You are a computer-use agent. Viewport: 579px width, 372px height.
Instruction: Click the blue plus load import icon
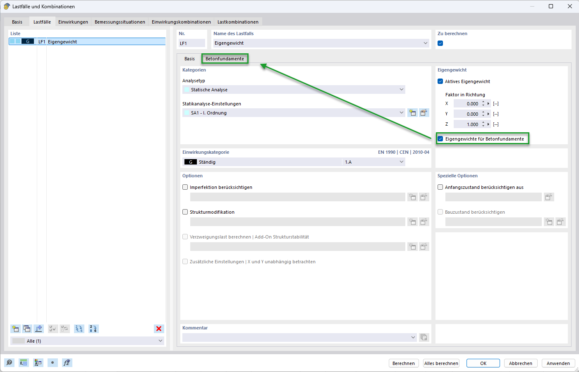point(38,329)
